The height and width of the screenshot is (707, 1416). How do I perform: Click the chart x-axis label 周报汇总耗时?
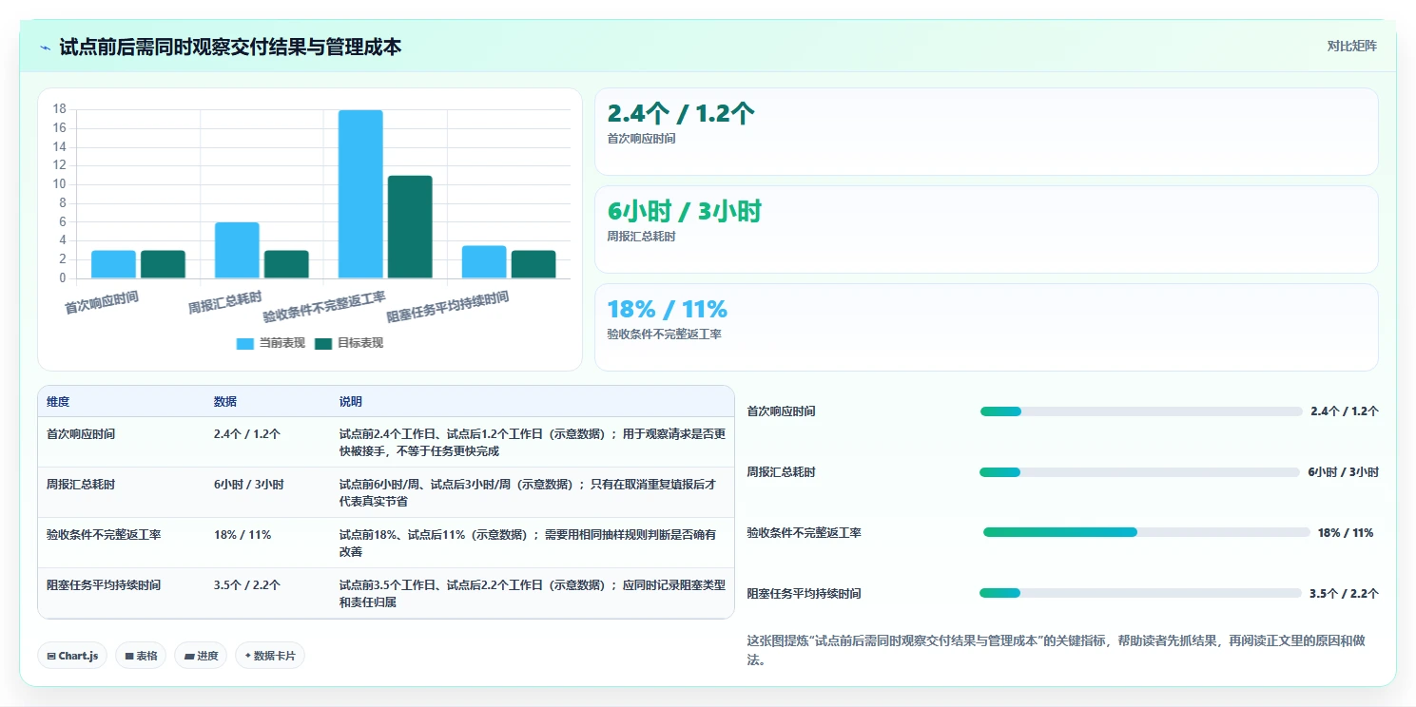point(224,303)
